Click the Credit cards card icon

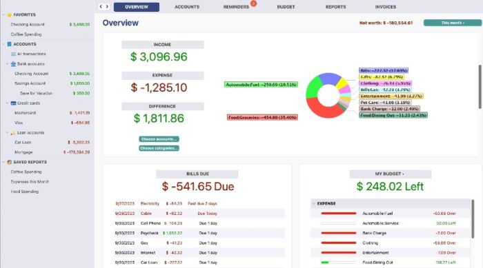click(x=13, y=103)
